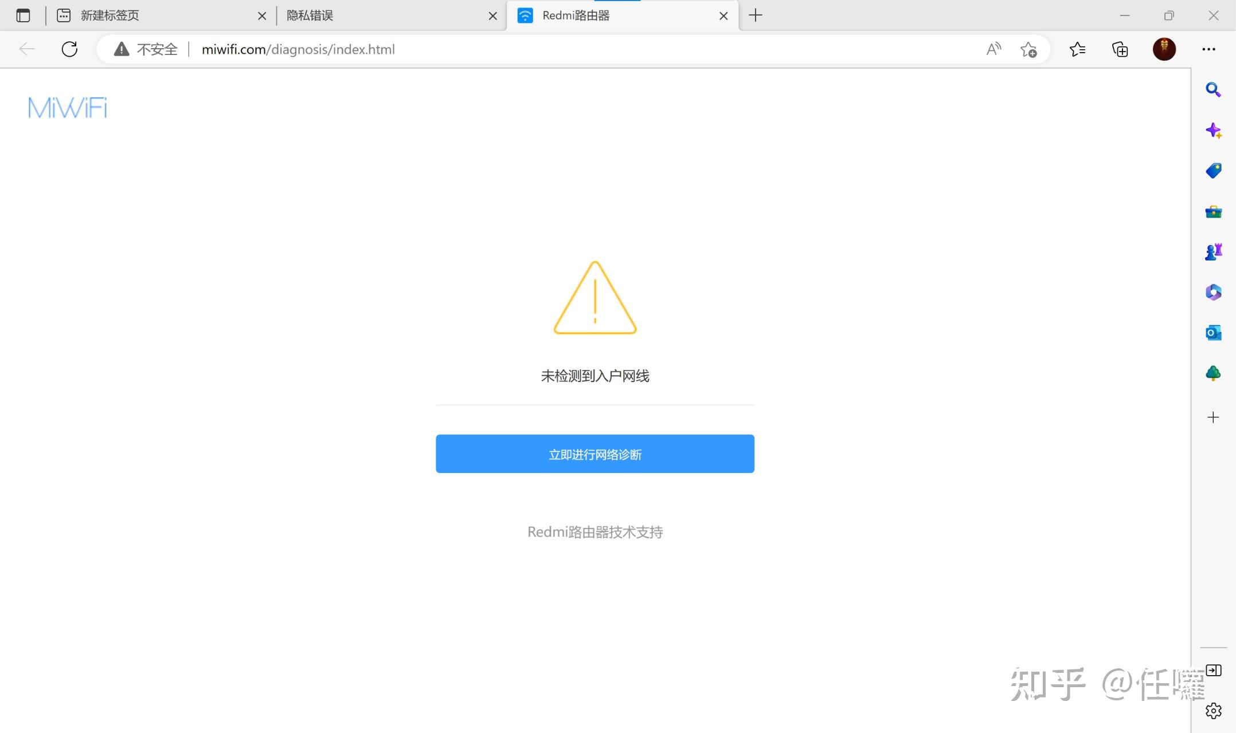The image size is (1236, 733).
Task: Open the sidebar search icon
Action: pyautogui.click(x=1213, y=90)
